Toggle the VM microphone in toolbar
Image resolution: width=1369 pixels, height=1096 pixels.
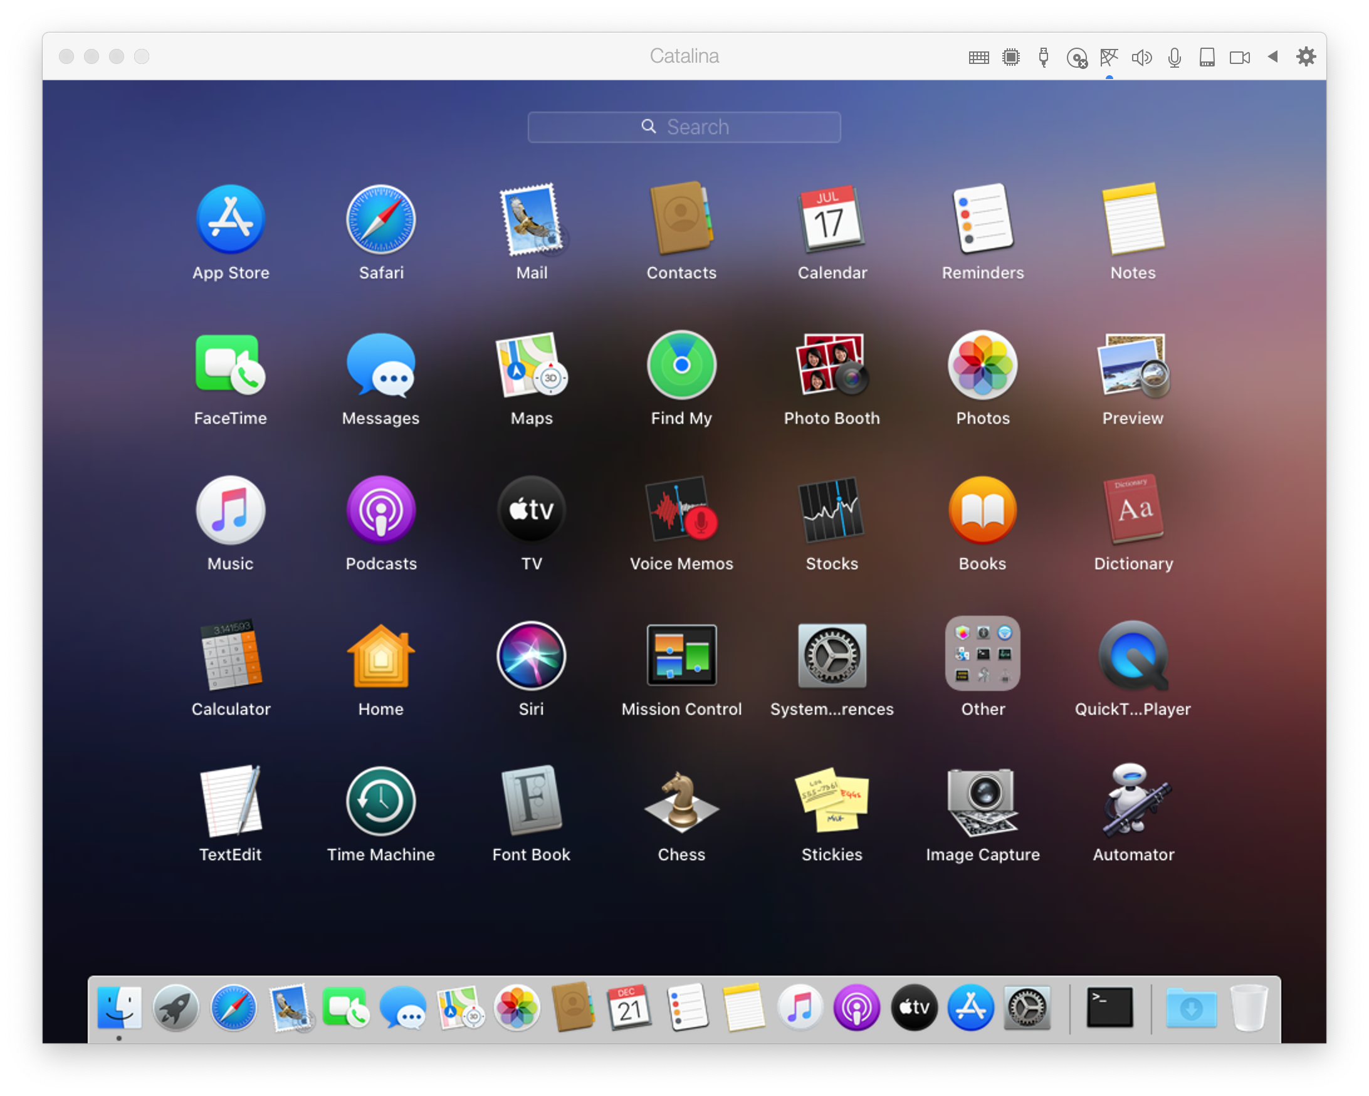1174,58
